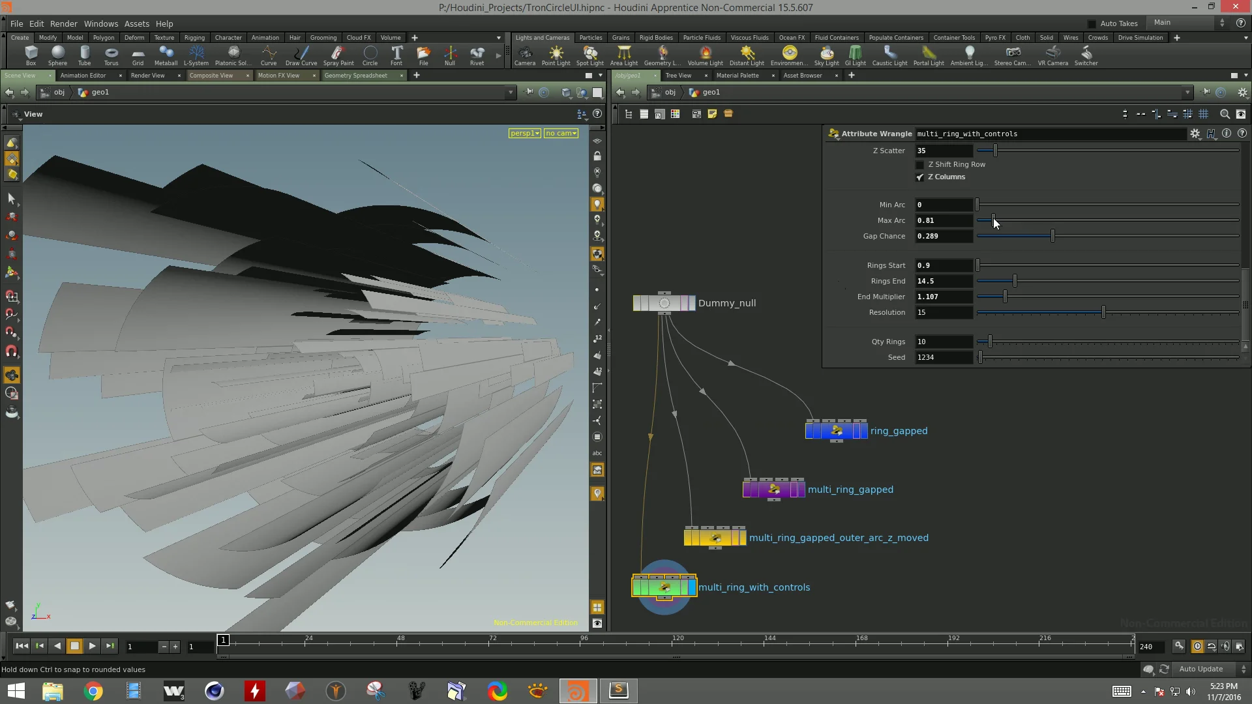
Task: Open the 'no cam' camera dropdown
Action: click(x=561, y=133)
